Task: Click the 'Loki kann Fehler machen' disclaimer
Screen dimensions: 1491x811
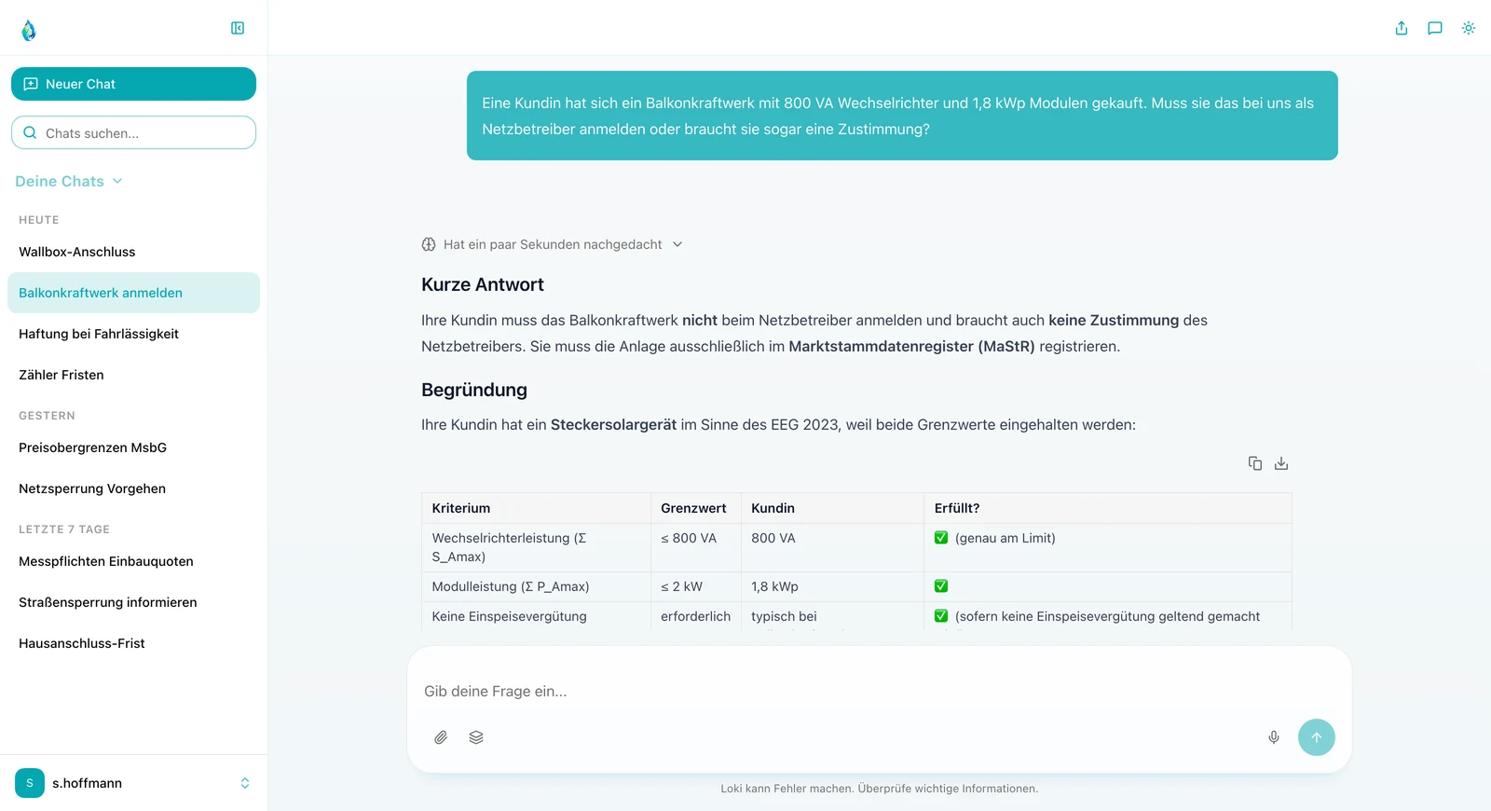Action: coord(879,789)
